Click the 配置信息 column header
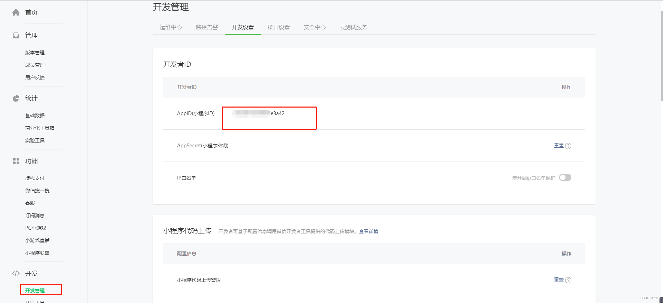 click(187, 254)
